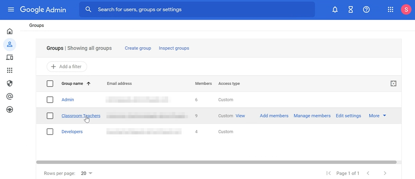Image resolution: width=415 pixels, height=179 pixels.
Task: Open Devices in the left sidebar
Action: (x=9, y=57)
